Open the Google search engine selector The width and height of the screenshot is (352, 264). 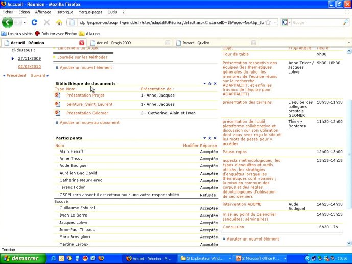pos(286,22)
